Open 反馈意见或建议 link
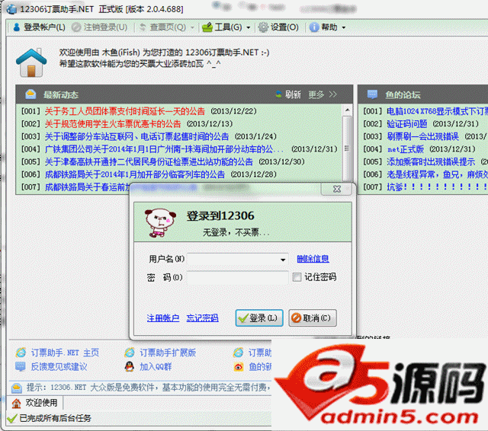488x431 pixels. coord(59,367)
